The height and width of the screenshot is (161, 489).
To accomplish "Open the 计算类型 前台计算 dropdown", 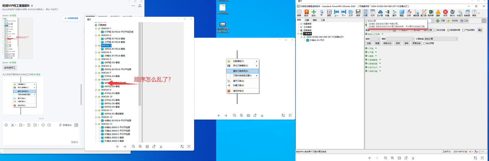I will 441,39.
